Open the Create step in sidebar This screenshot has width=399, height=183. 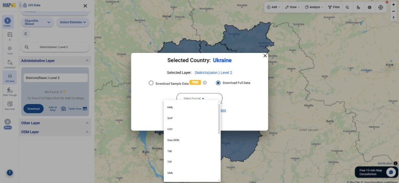(x=7, y=22)
